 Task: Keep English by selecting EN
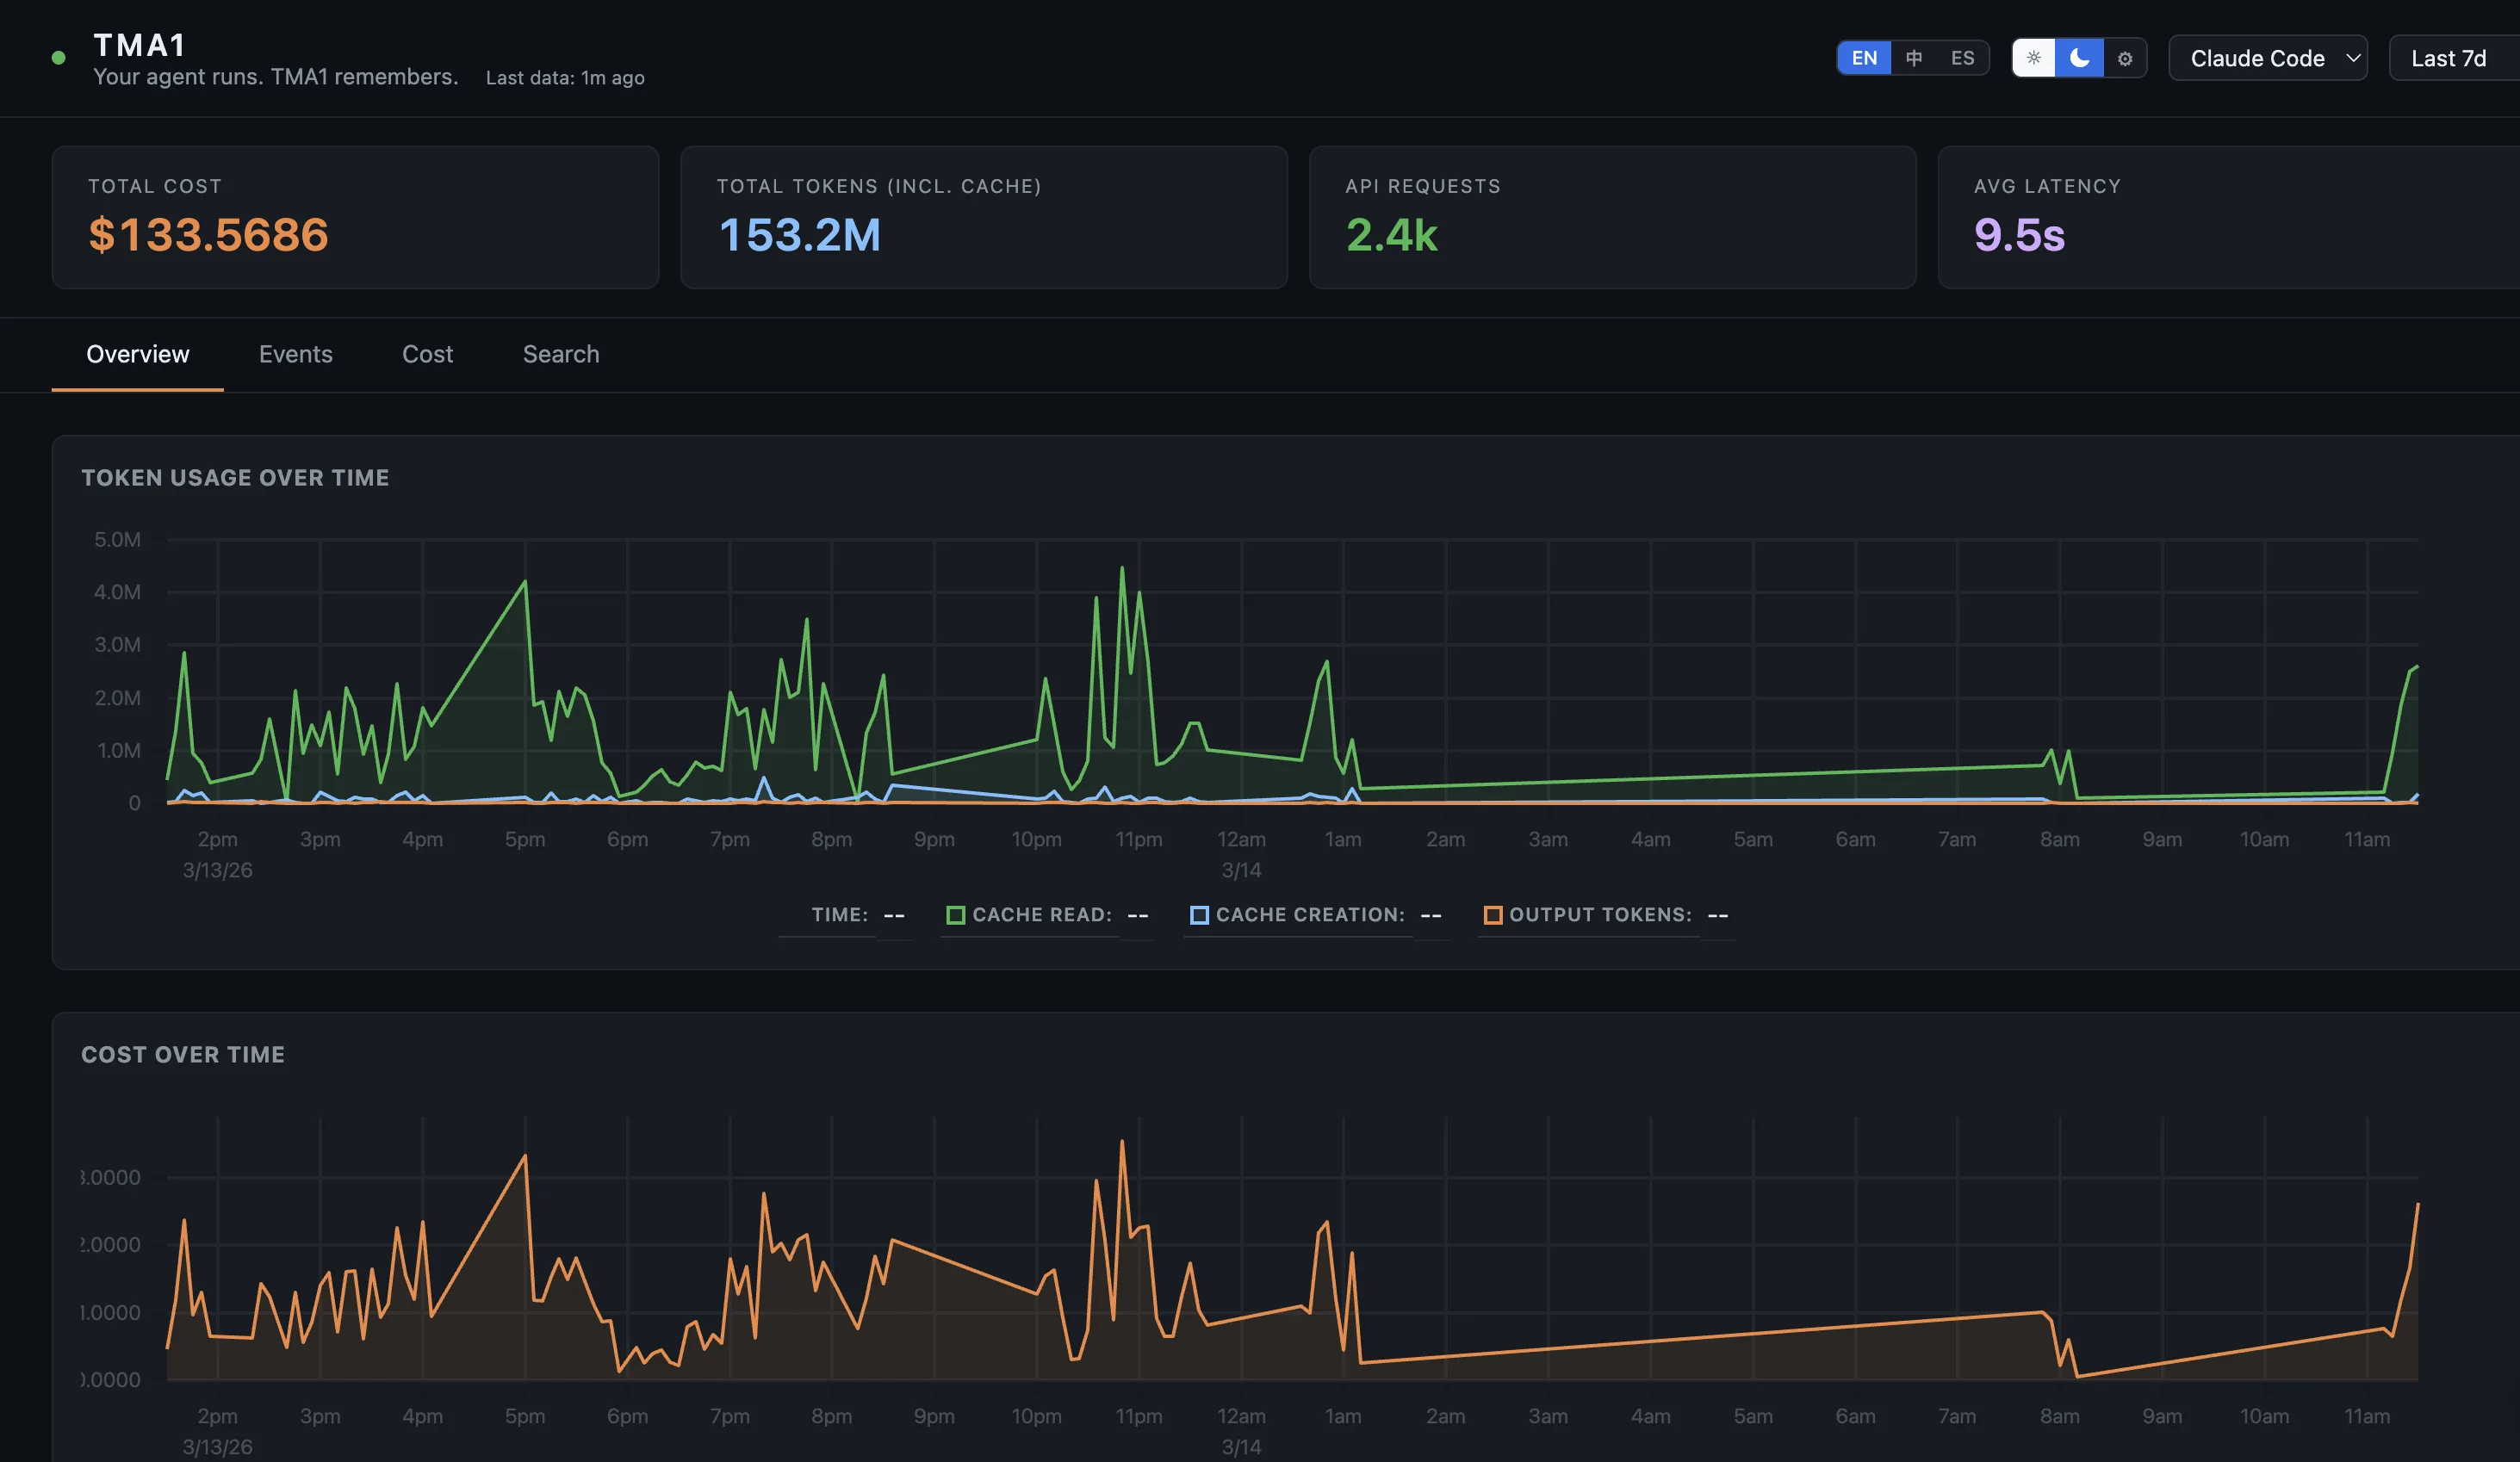1863,58
